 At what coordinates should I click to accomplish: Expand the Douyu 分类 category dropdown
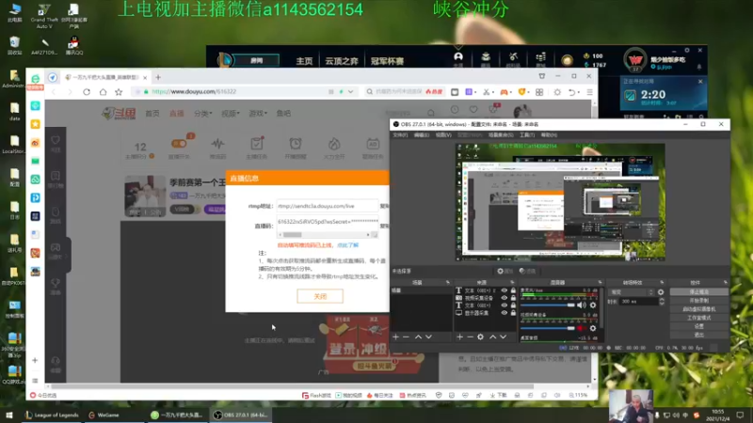click(x=202, y=114)
